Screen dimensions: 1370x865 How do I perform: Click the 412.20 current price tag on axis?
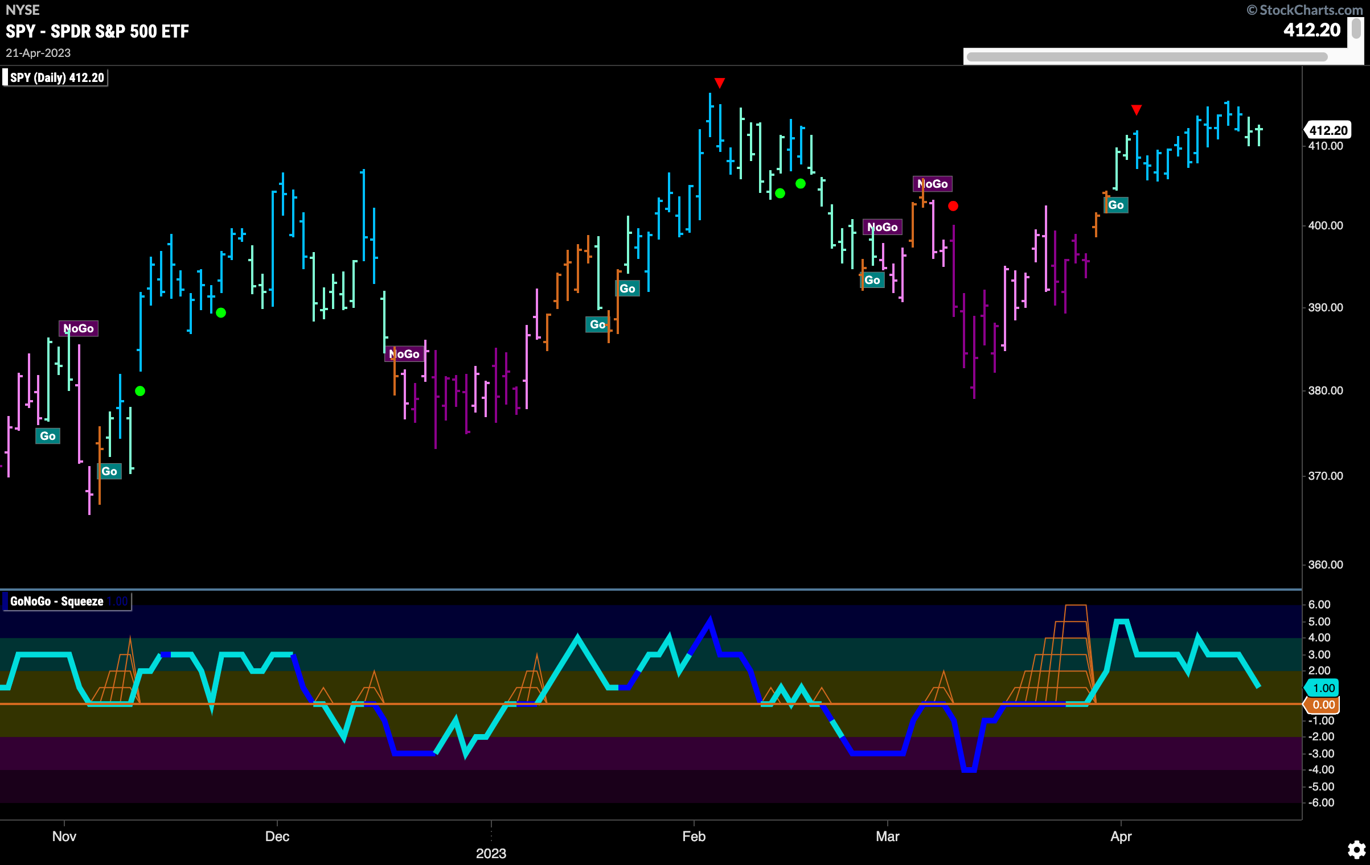[1328, 130]
